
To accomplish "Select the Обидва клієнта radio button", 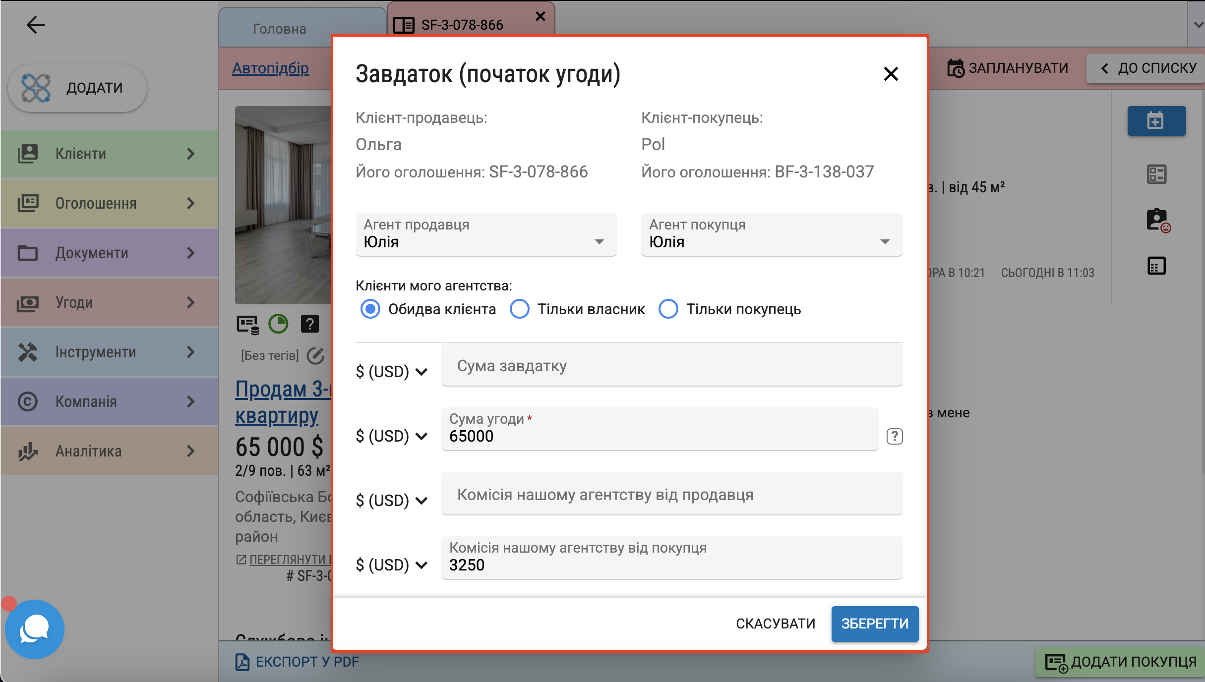I will (370, 309).
